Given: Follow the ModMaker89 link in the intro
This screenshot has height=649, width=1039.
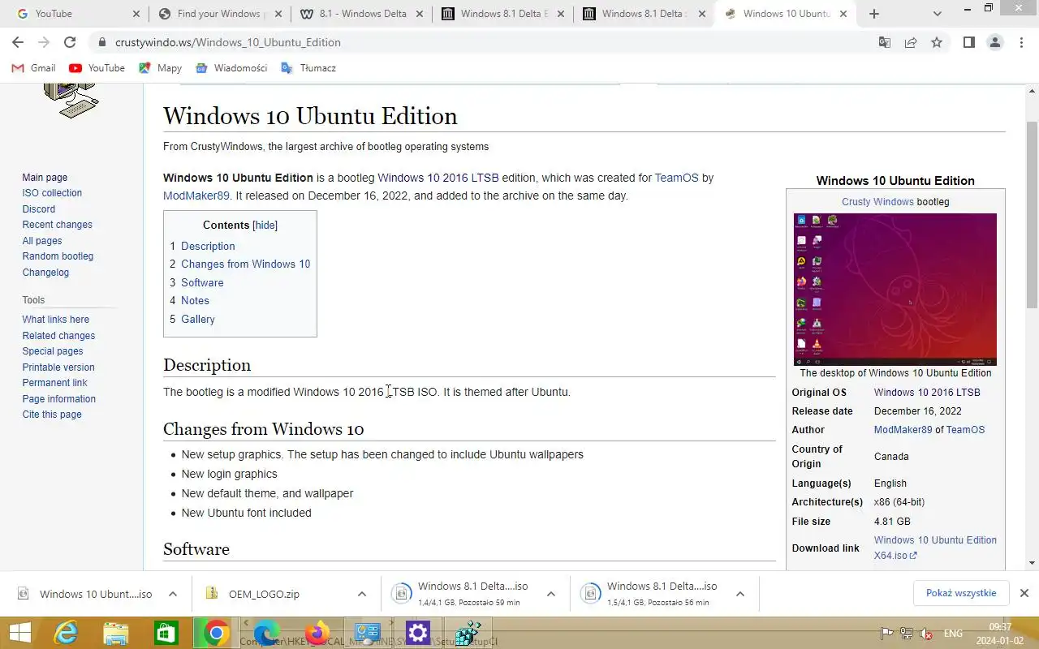Looking at the screenshot, I should tap(196, 196).
